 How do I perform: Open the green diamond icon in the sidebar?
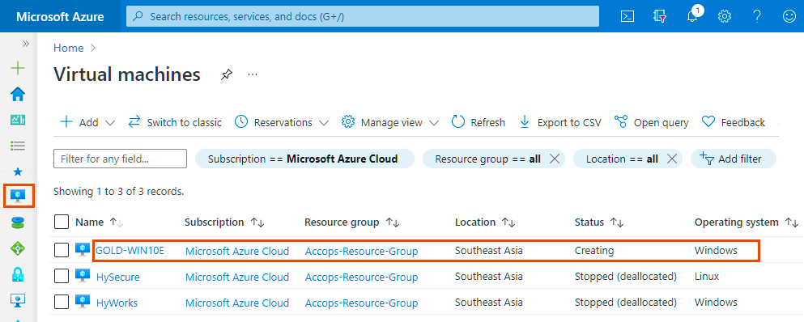tap(18, 248)
